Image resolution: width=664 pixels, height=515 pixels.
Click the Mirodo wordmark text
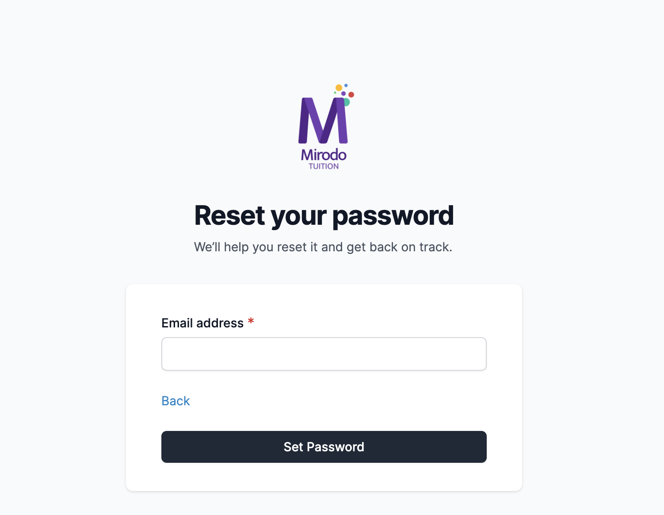(x=324, y=155)
